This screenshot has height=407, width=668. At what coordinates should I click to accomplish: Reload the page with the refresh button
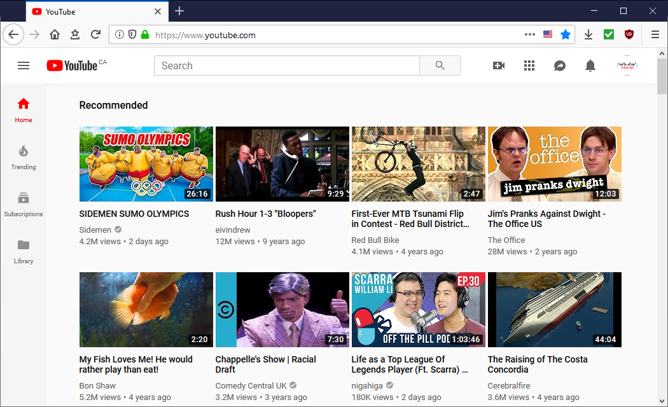(x=95, y=34)
